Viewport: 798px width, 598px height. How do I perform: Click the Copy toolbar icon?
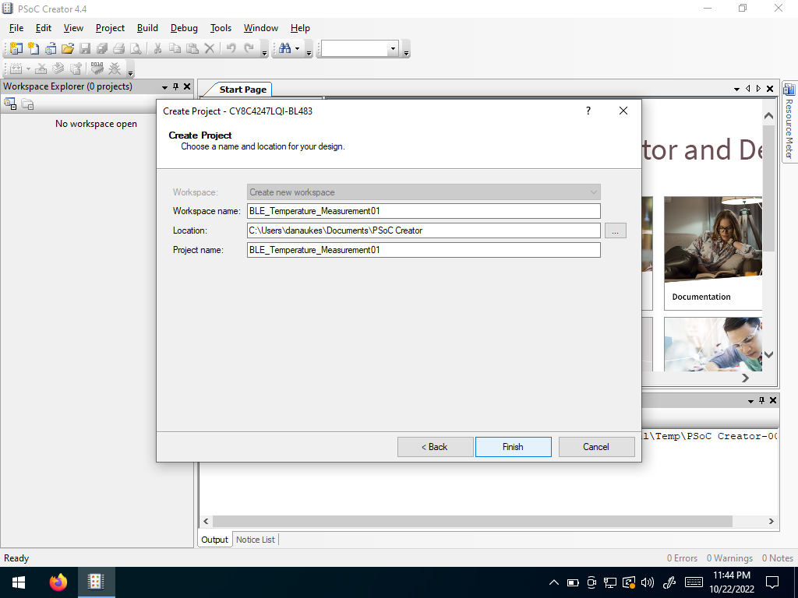[x=175, y=48]
